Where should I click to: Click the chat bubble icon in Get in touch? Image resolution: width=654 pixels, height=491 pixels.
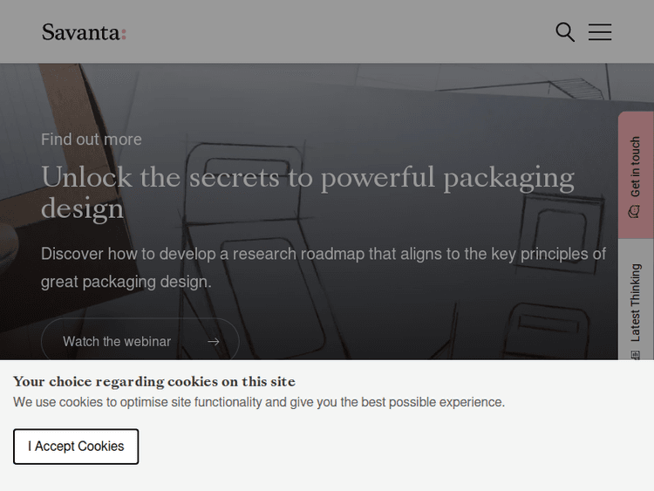pyautogui.click(x=635, y=211)
